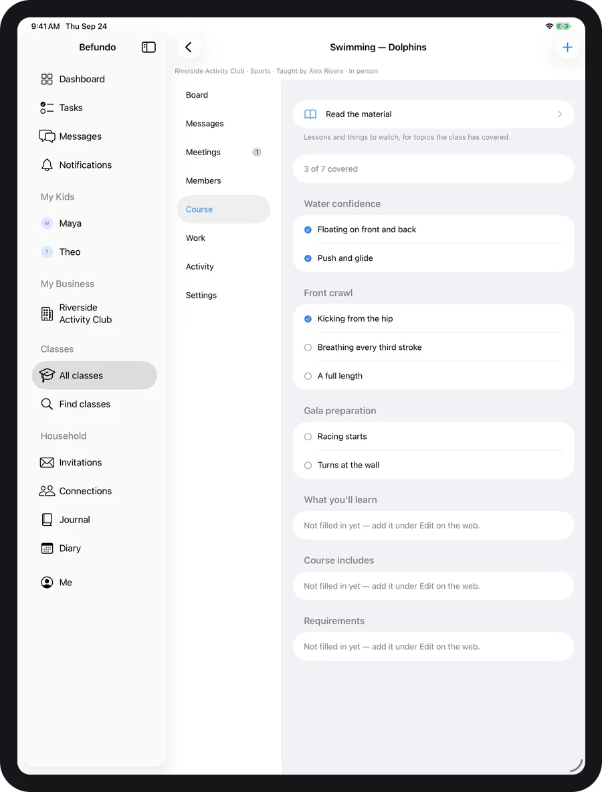Viewport: 602px width, 792px height.
Task: Check the Wi-Fi status icon
Action: pyautogui.click(x=549, y=26)
